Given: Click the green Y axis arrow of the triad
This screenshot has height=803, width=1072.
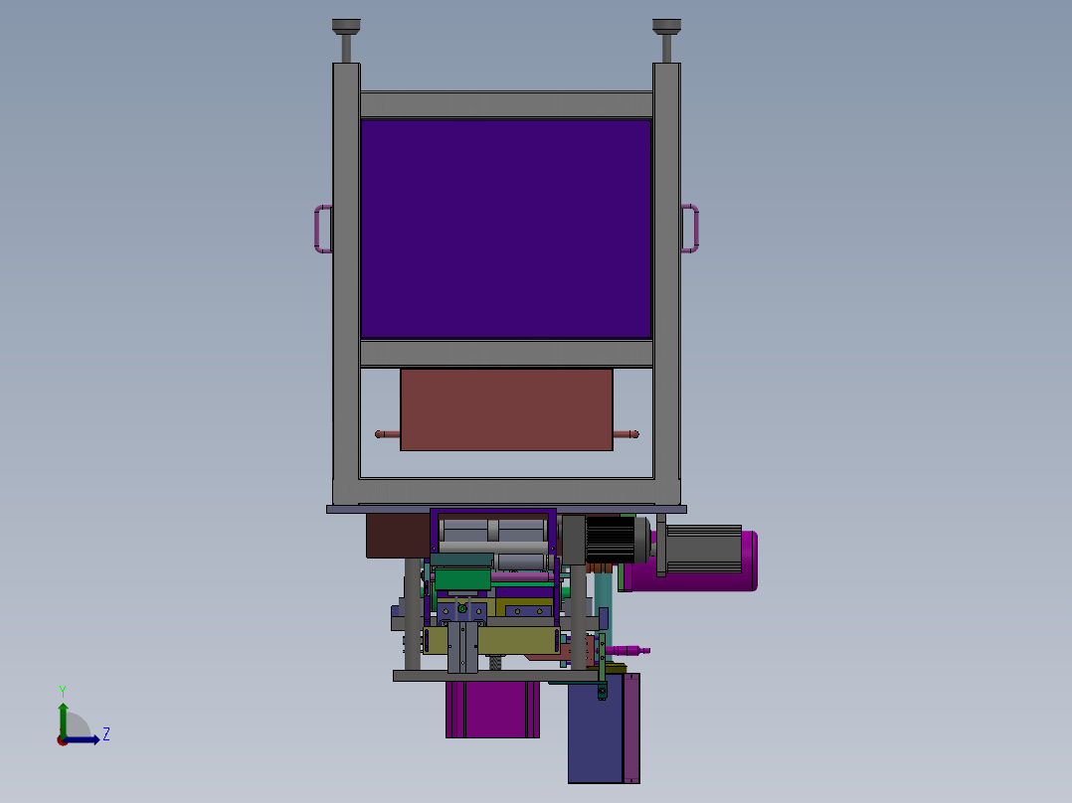Looking at the screenshot, I should pos(63,720).
